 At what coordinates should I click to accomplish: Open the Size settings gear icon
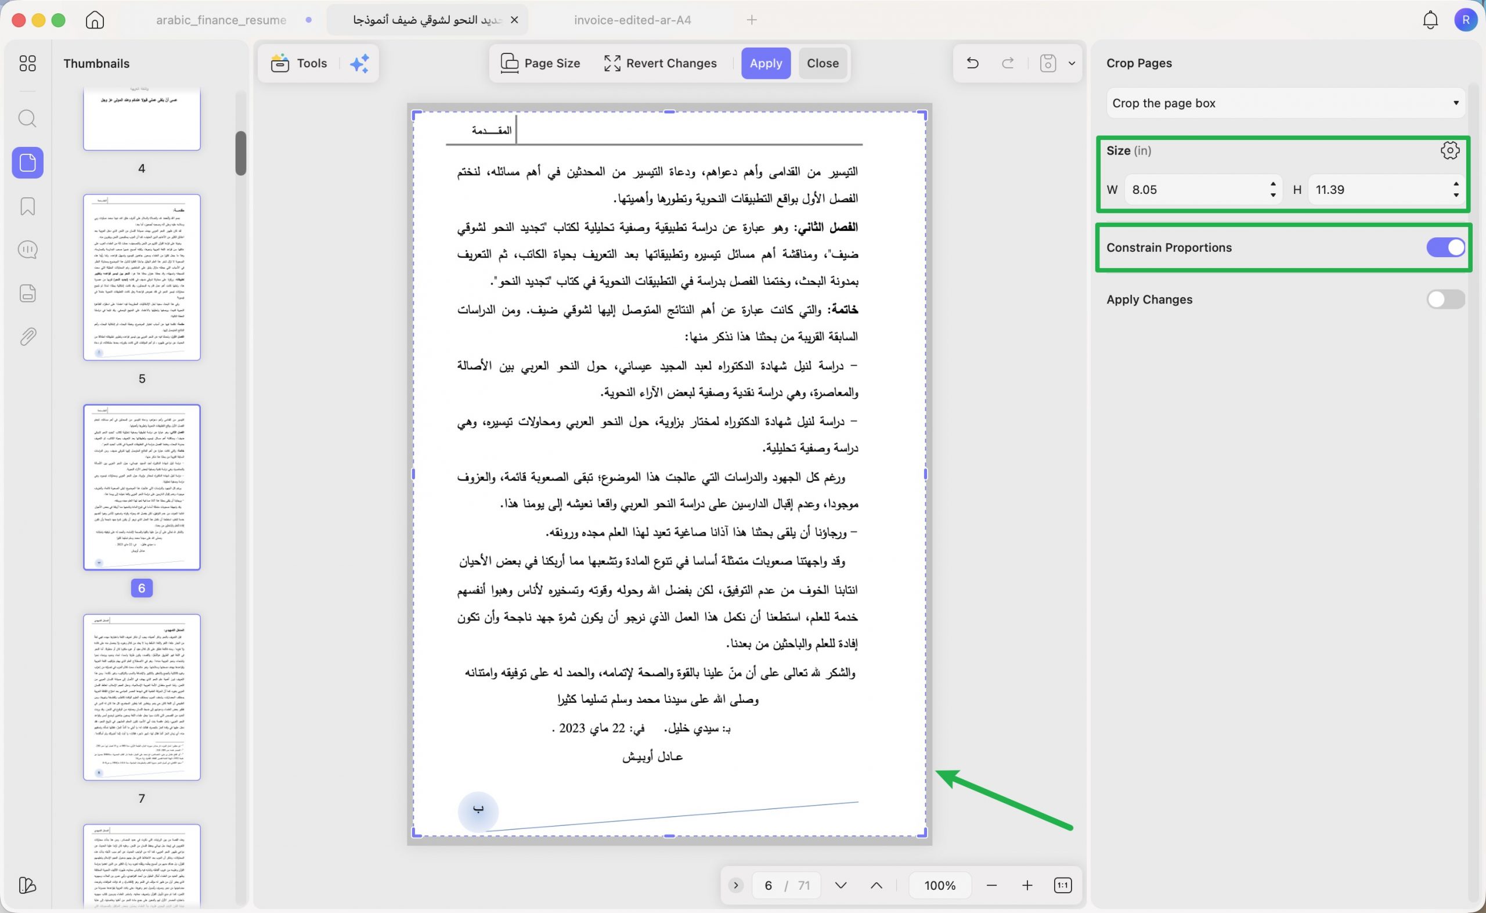coord(1450,150)
